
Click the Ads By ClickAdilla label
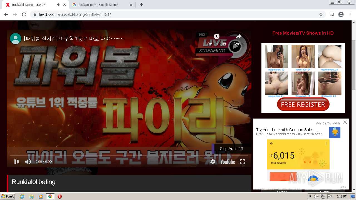coord(328,123)
